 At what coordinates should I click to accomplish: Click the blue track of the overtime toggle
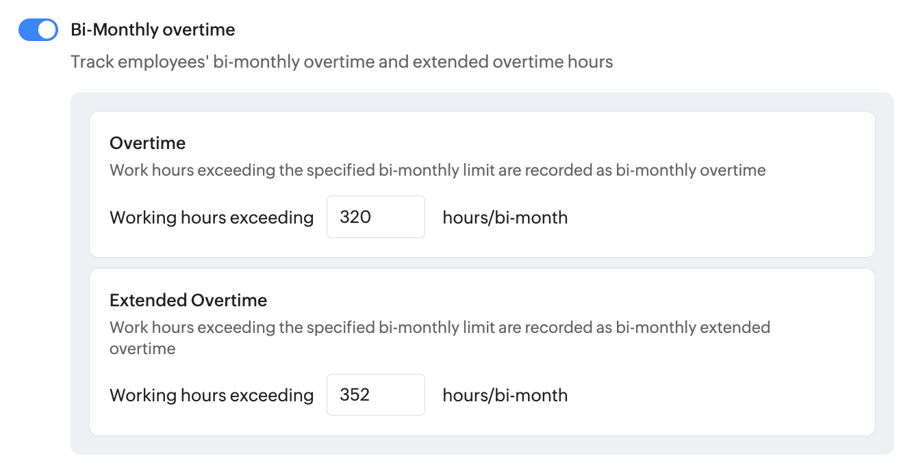tap(27, 30)
